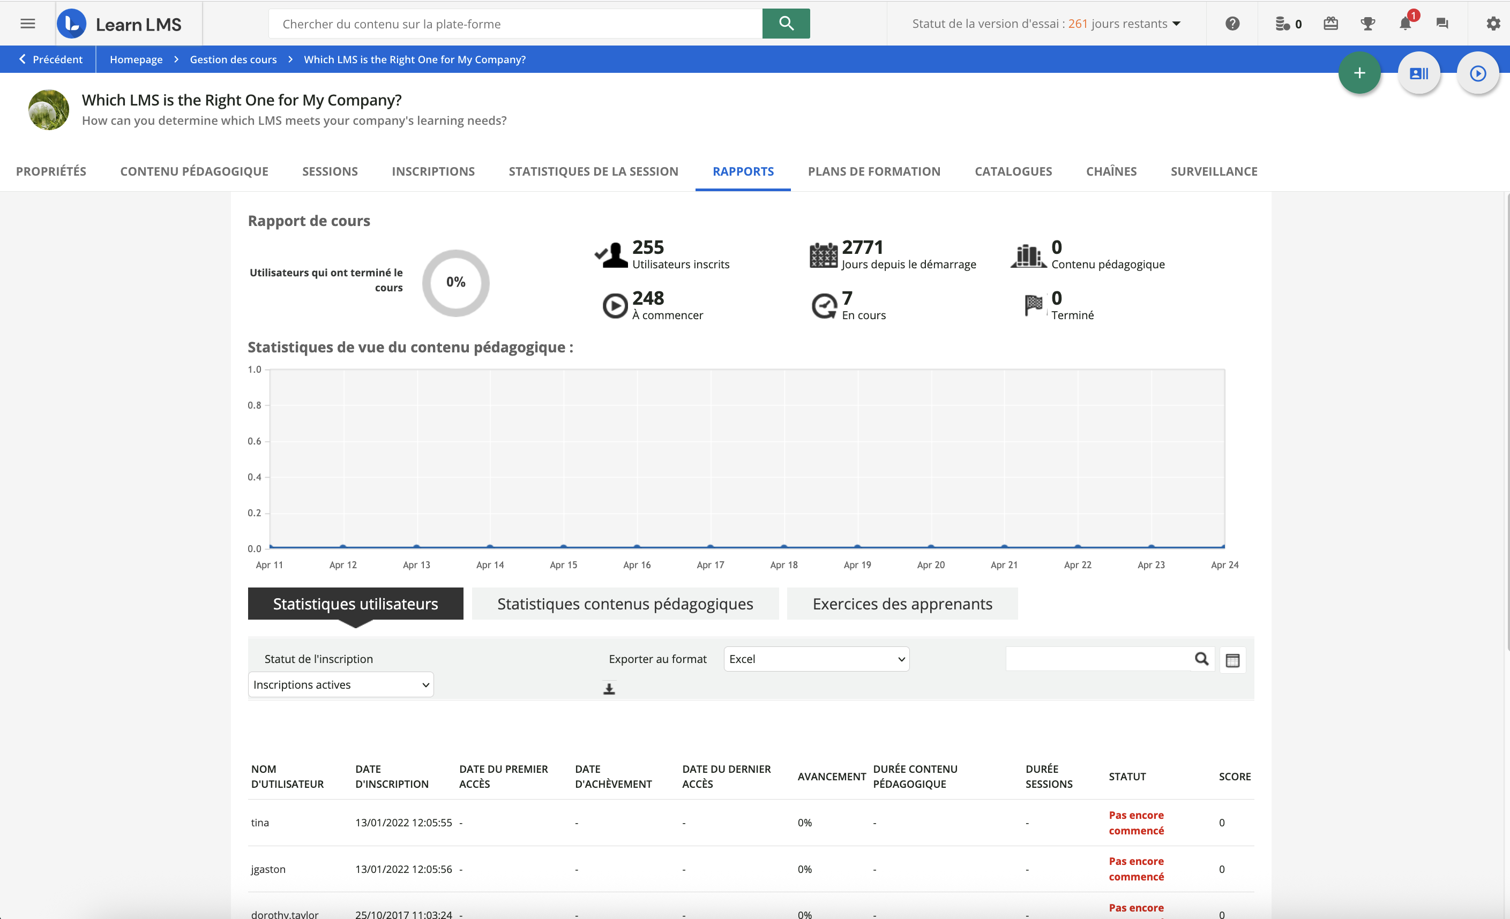Click the round play course button
Viewport: 1510px width, 919px height.
point(1477,73)
